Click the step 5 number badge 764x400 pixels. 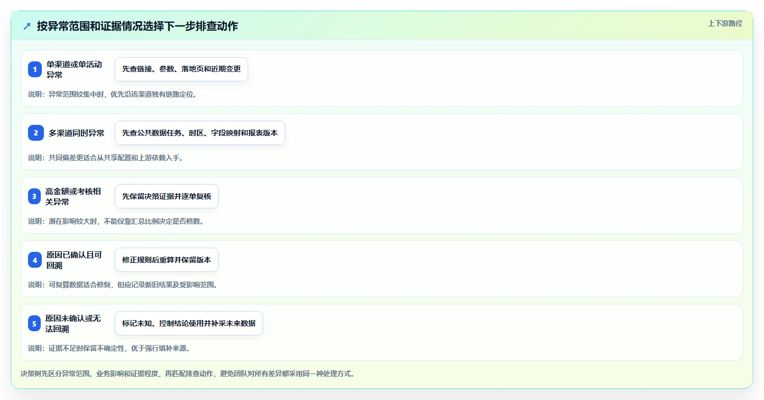(34, 323)
